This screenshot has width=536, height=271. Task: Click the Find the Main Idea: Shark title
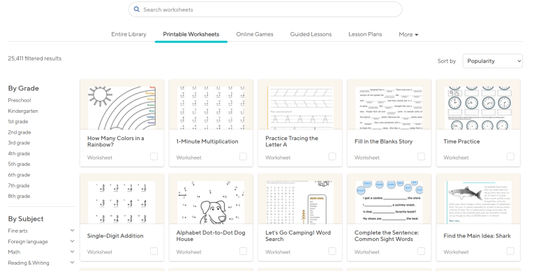pos(477,236)
